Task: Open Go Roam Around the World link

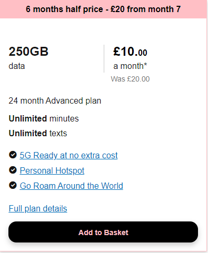Action: pyautogui.click(x=71, y=186)
